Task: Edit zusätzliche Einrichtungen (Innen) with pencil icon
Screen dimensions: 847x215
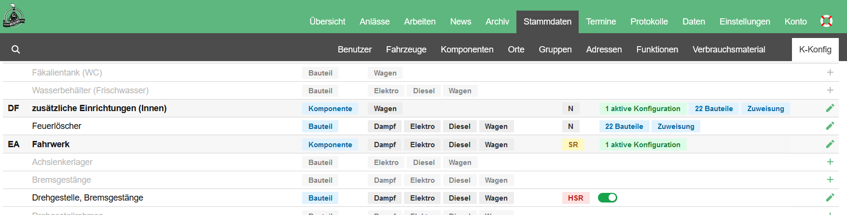Action: (830, 108)
